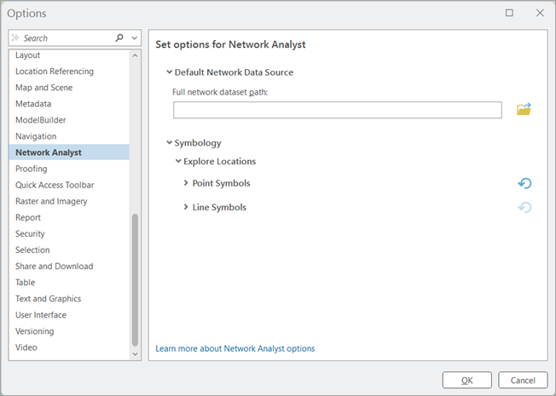
Task: Expand the Point Symbols group
Action: coord(186,183)
